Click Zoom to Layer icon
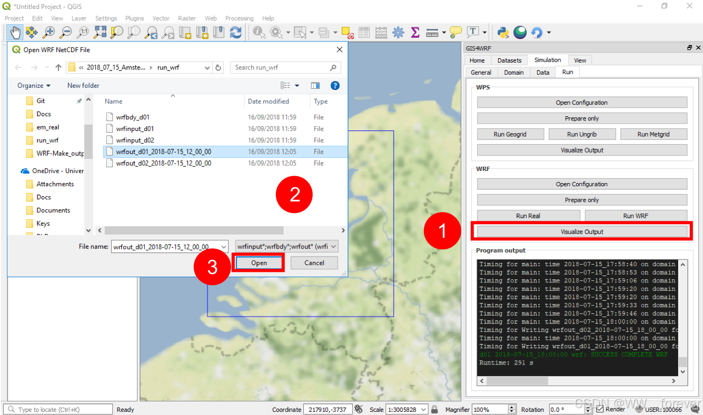This screenshot has height=415, width=703. pos(134,33)
